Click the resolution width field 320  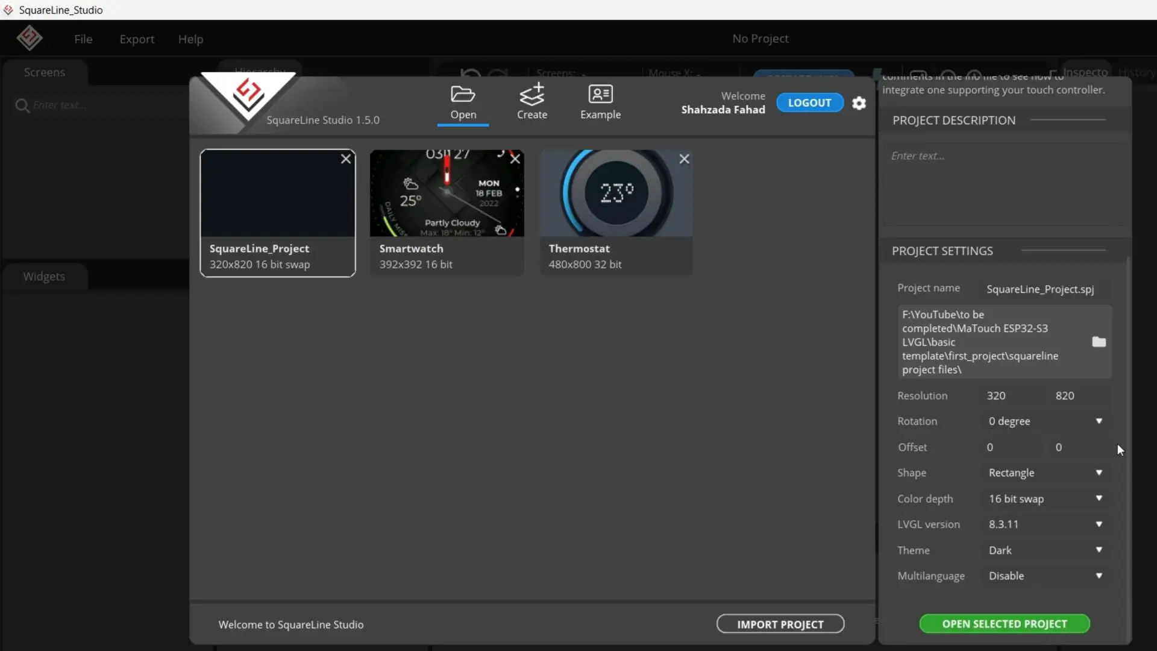point(1015,396)
